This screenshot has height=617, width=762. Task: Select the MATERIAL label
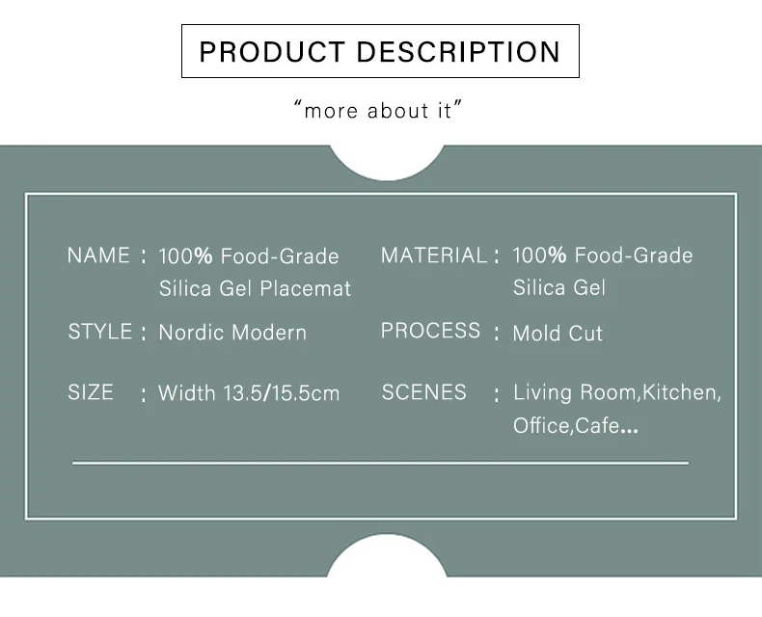[x=434, y=255]
